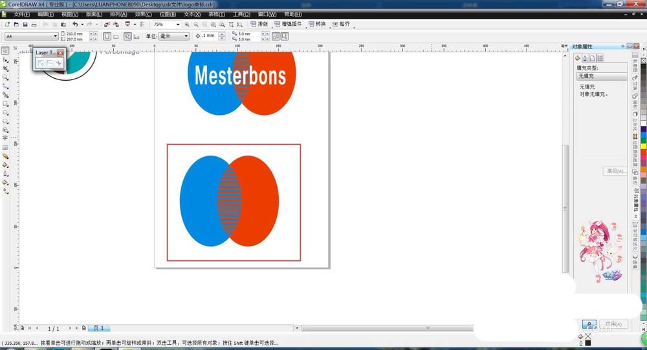The height and width of the screenshot is (350, 647).
Task: Open a file via folder icon
Action: (x=16, y=25)
